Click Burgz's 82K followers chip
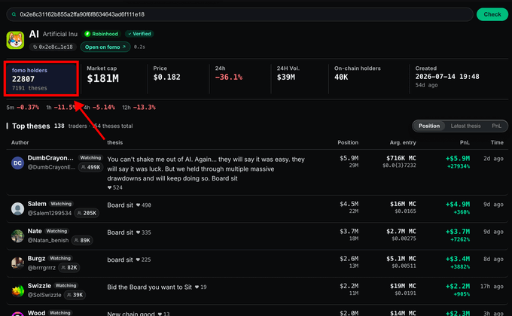The image size is (512, 316). point(69,268)
